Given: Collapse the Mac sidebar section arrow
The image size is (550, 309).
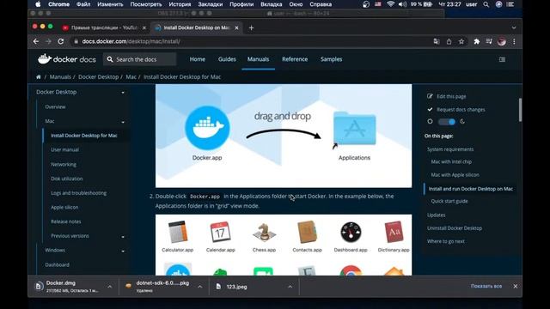Looking at the screenshot, I should point(123,122).
